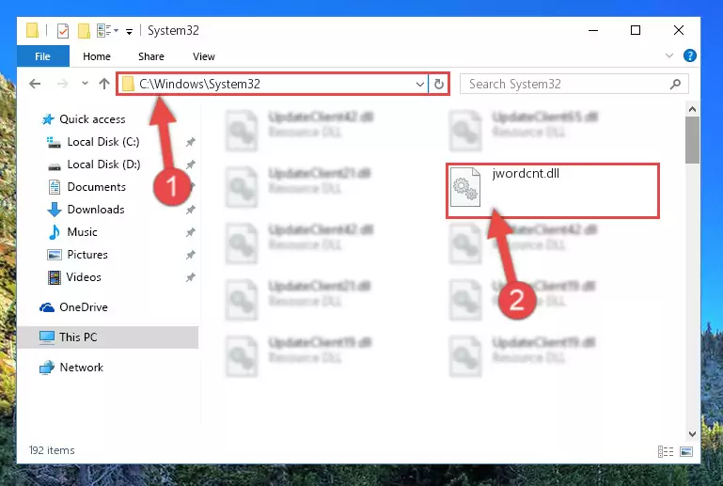Click the search magnifier icon

[675, 84]
